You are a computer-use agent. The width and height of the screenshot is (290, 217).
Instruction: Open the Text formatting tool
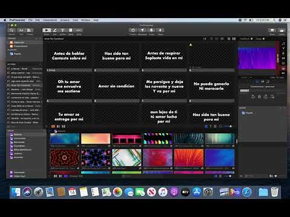point(21,30)
